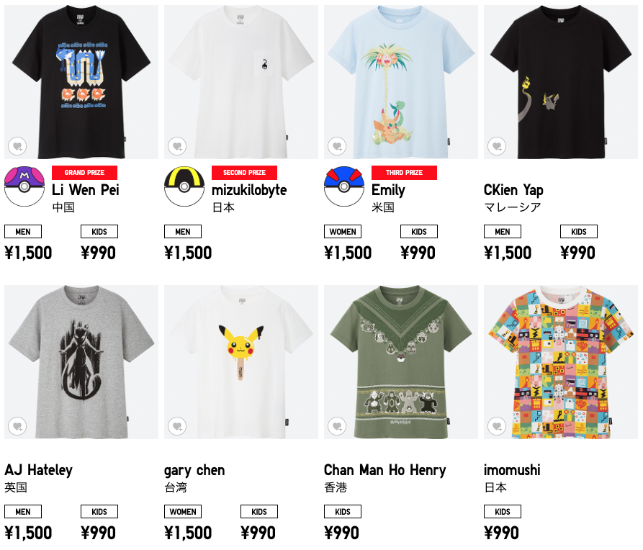
Task: Favorite Chan Man Ho Henry green shirt
Action: point(337,426)
